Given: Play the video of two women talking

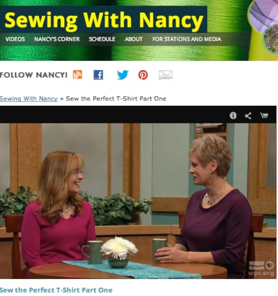Looking at the screenshot, I should pos(138,201).
